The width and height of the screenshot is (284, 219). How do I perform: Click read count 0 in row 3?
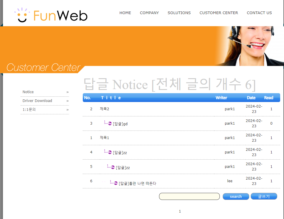(x=271, y=123)
